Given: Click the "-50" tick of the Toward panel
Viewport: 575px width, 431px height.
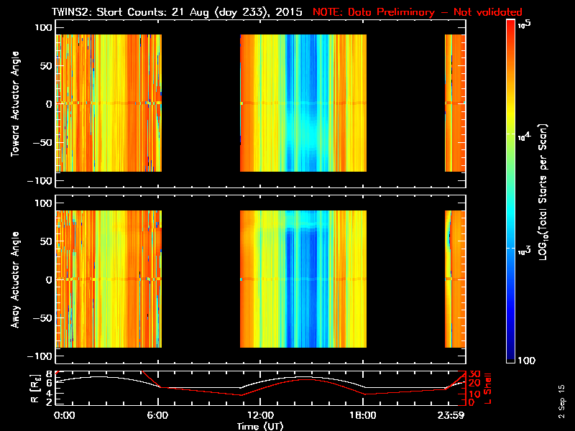Looking at the screenshot, I should pyautogui.click(x=42, y=142).
